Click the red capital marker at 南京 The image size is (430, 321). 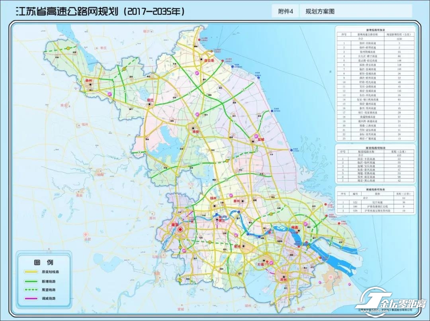tap(180, 230)
